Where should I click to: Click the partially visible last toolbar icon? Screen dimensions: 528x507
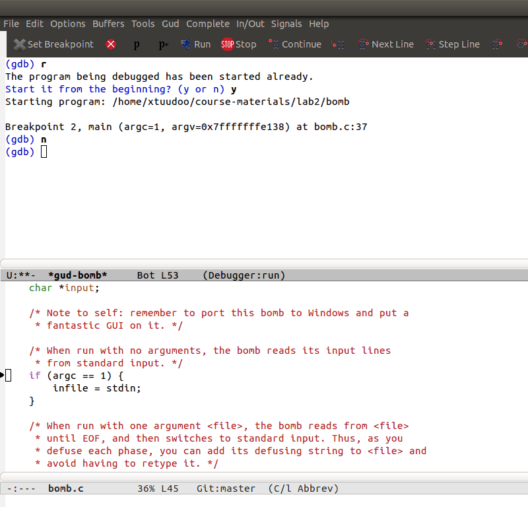pyautogui.click(x=522, y=44)
